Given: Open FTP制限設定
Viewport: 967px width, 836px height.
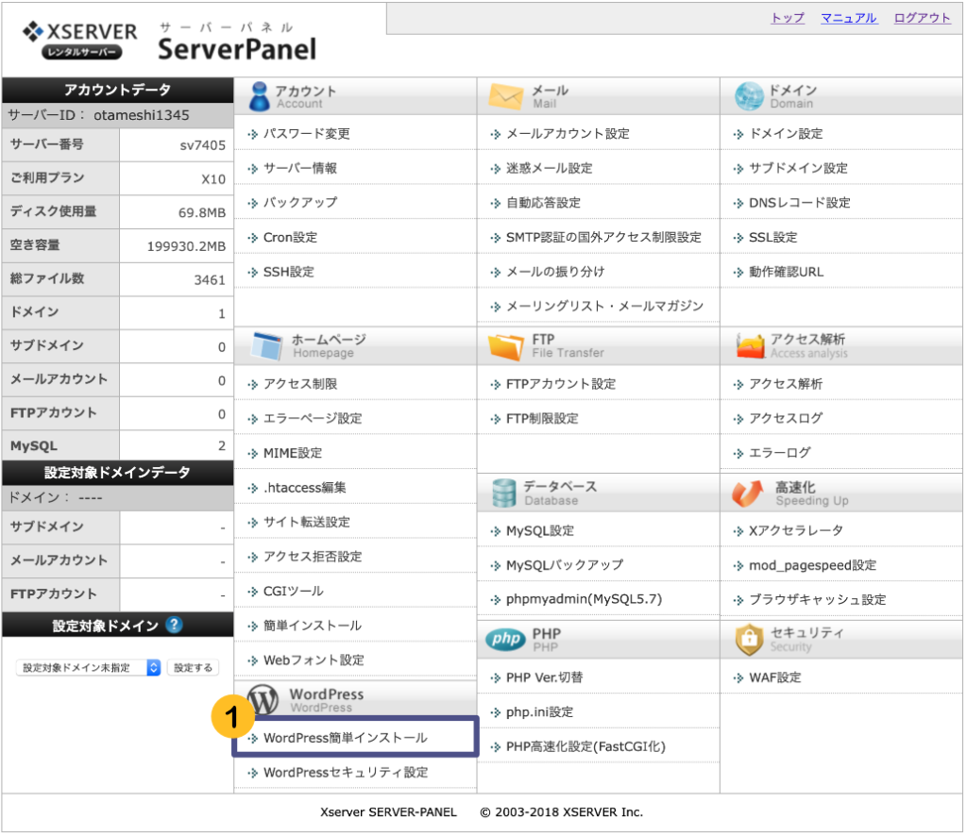Looking at the screenshot, I should [543, 418].
